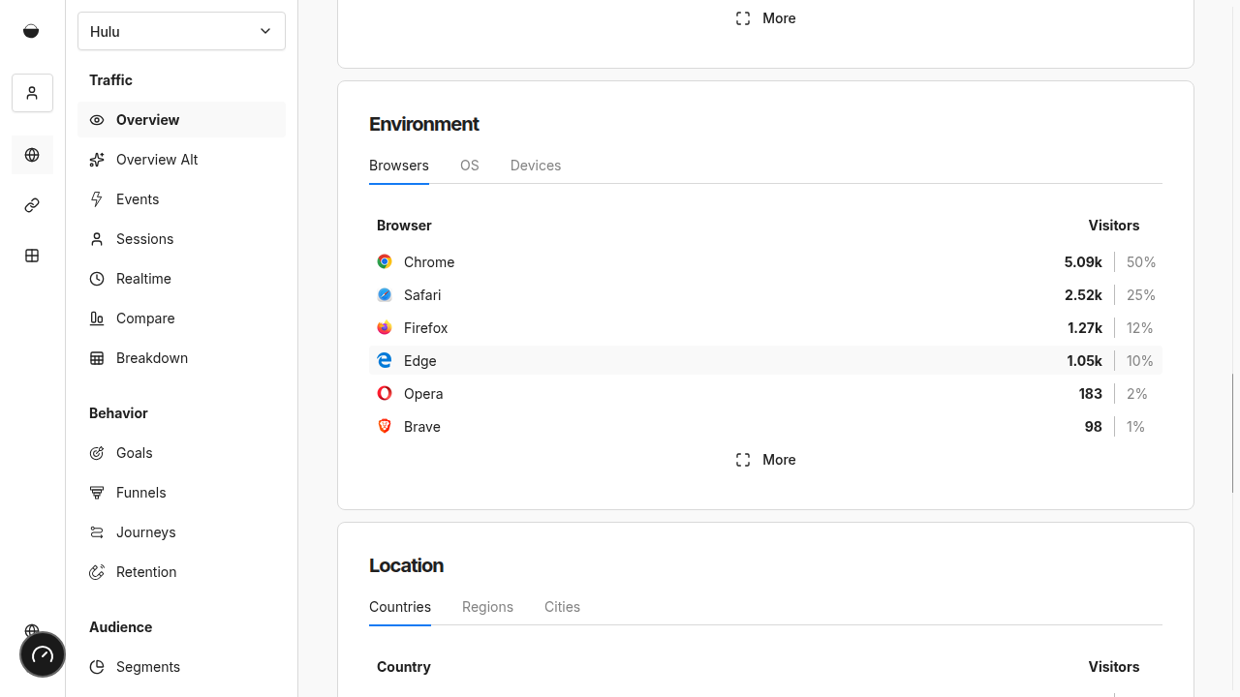Select the Cities tab
The image size is (1240, 697).
point(562,607)
